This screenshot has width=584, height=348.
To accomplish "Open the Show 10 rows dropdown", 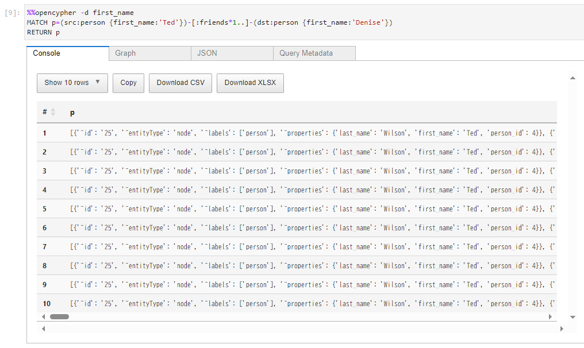I will coord(72,83).
